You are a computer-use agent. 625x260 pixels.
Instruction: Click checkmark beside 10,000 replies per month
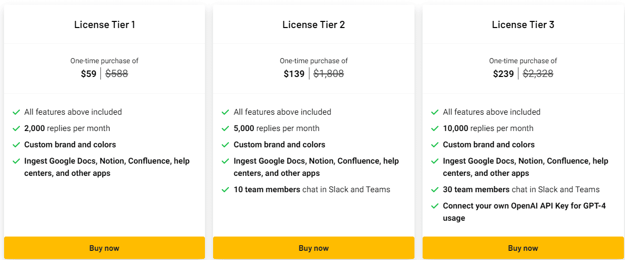click(435, 128)
